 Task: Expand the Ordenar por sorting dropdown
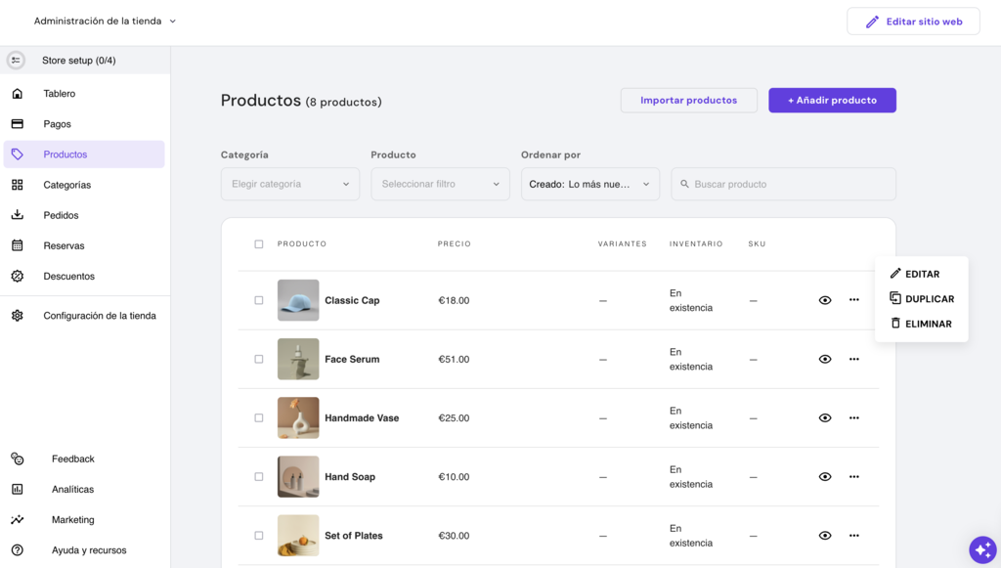(589, 183)
